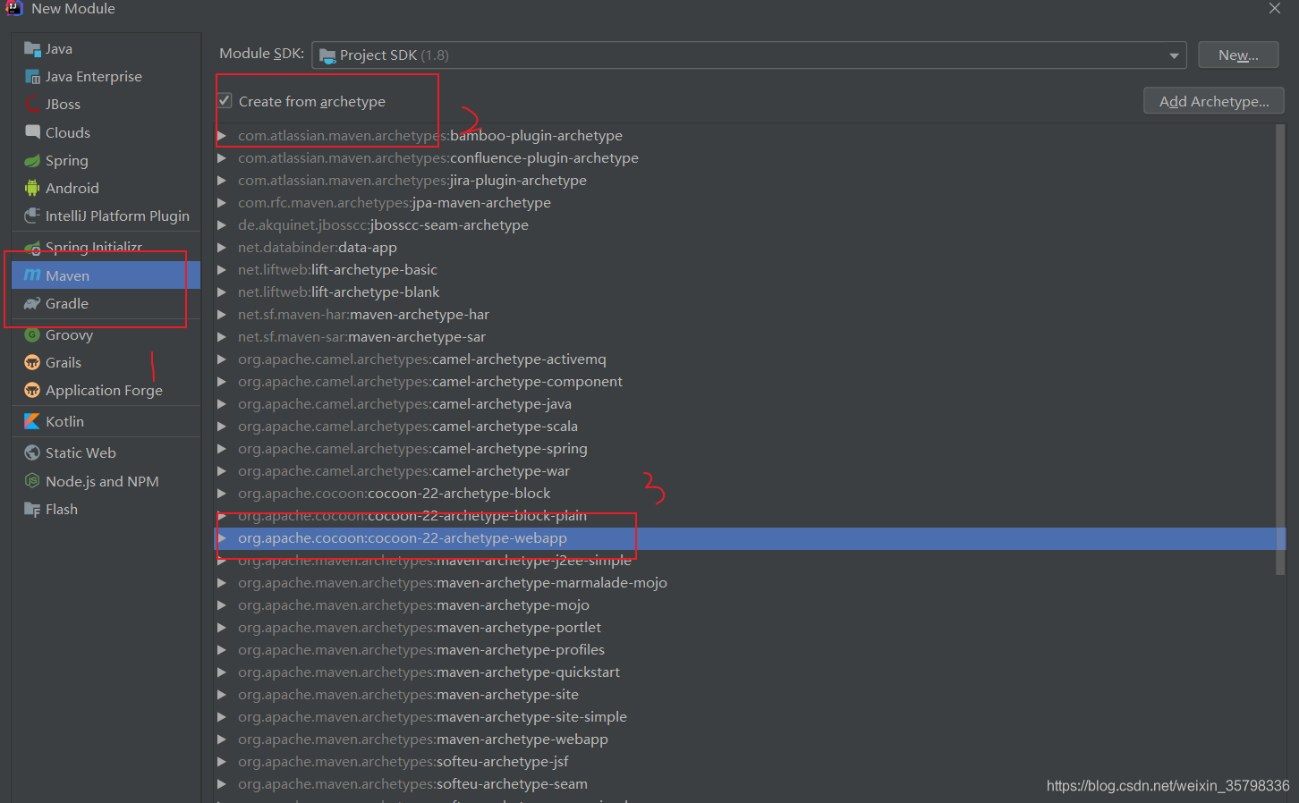Expand the jira-plugin-archetype node
This screenshot has width=1299, height=803.
(x=222, y=181)
